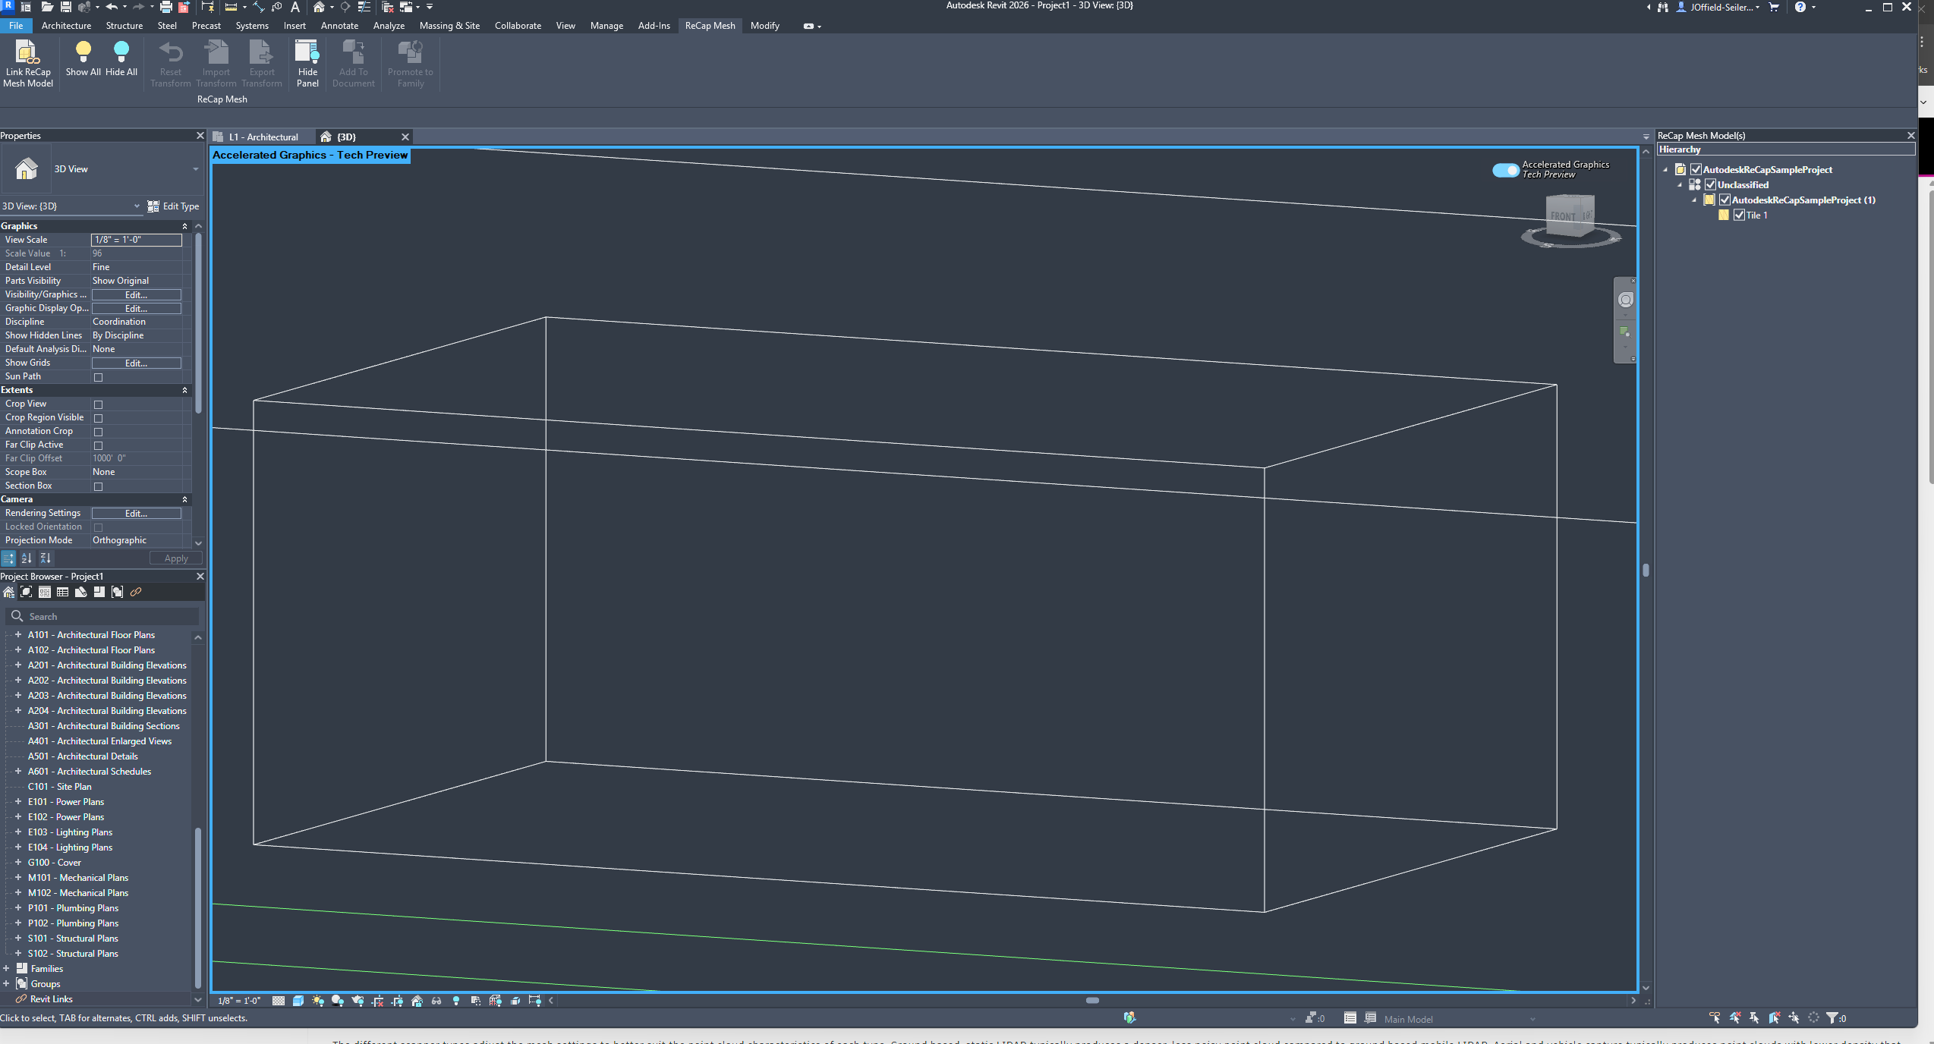Click the Show All lightbulb icon
The width and height of the screenshot is (1934, 1044).
tap(83, 52)
